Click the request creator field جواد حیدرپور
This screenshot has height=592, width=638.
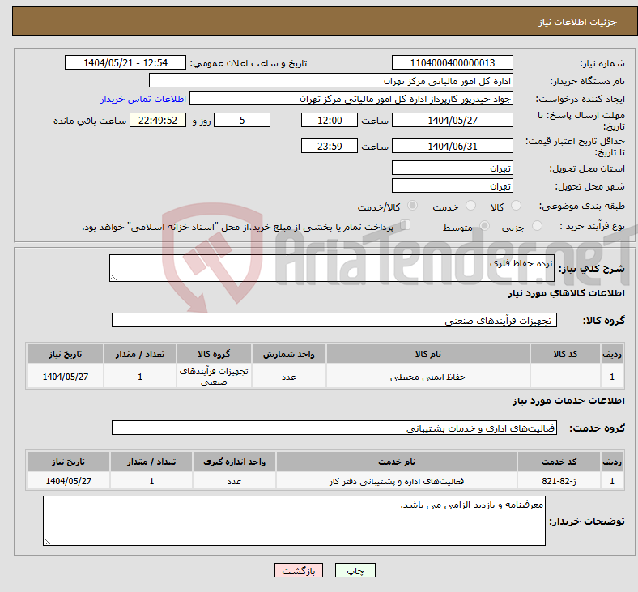click(351, 99)
